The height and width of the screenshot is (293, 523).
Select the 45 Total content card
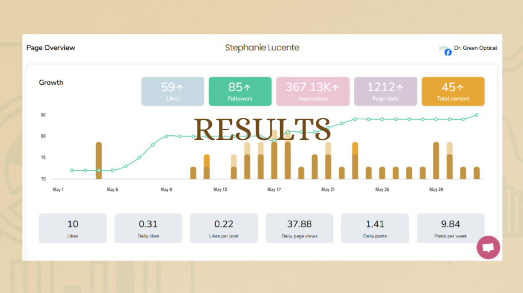pos(453,92)
